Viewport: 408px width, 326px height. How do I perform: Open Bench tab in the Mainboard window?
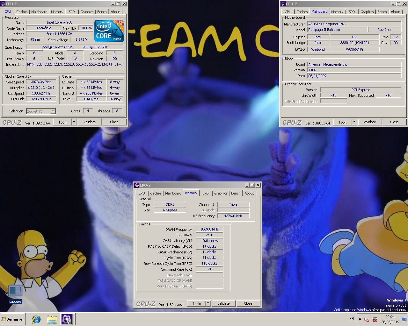pyautogui.click(x=382, y=12)
